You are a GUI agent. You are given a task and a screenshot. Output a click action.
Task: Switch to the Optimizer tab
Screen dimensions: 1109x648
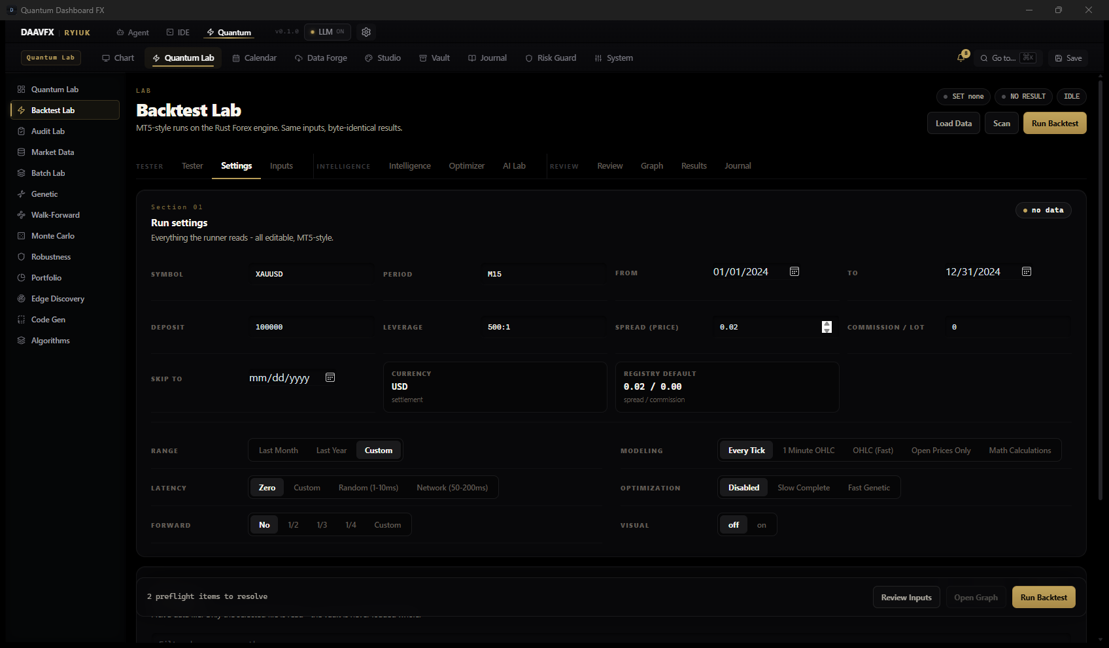[x=467, y=166]
